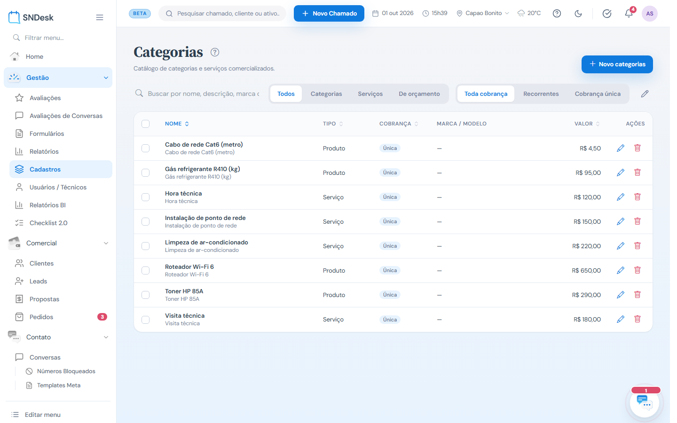Focus the Buscar por nome search field
This screenshot has height=423, width=677.
click(x=197, y=94)
